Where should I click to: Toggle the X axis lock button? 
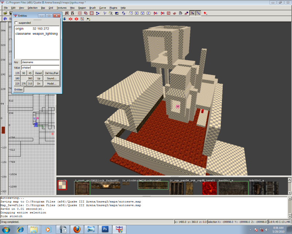click(137, 13)
